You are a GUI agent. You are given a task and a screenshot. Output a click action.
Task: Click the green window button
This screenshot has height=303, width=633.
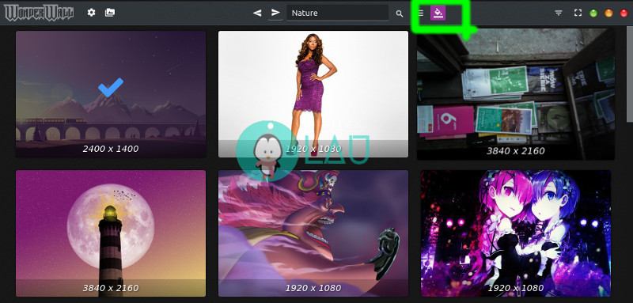tap(594, 13)
